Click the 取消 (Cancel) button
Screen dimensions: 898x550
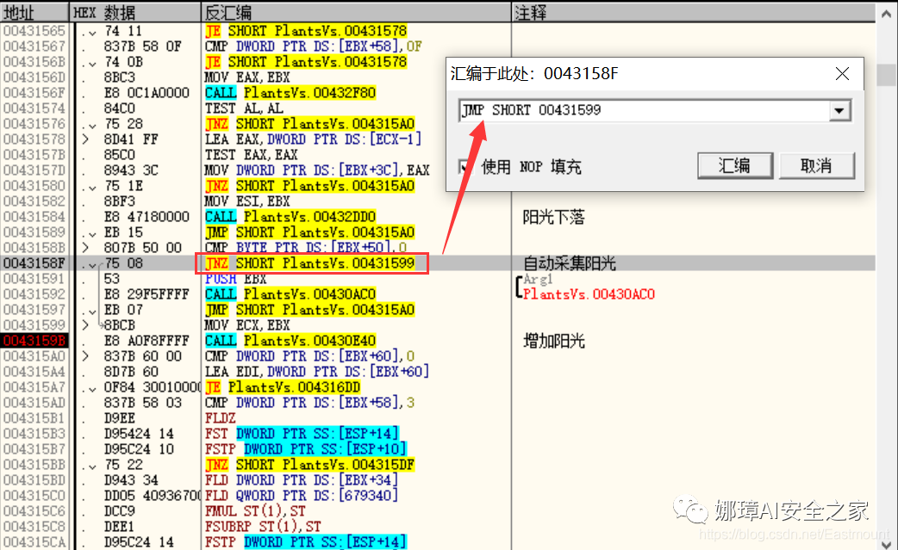[x=817, y=166]
